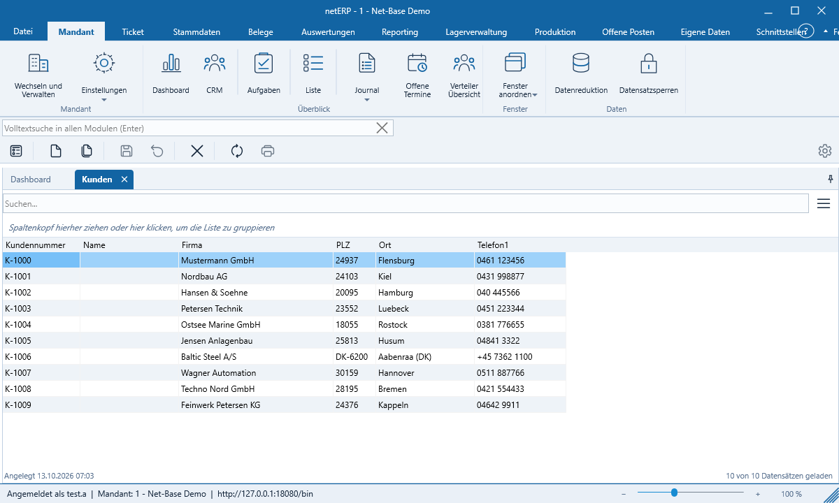Toggle the pin icon beside the tabs
839x503 pixels.
click(831, 180)
